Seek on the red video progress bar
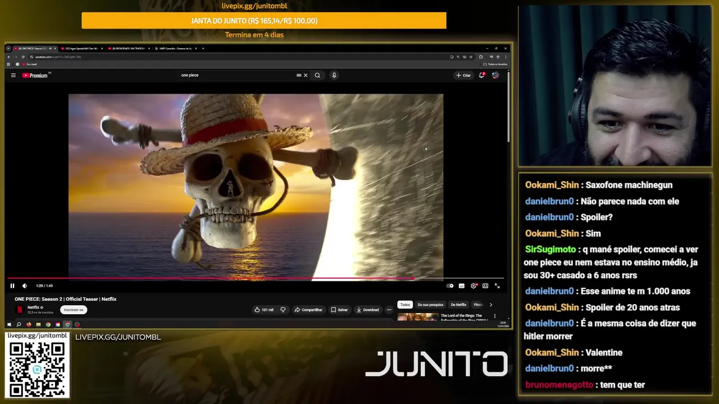719x404 pixels. (x=256, y=278)
